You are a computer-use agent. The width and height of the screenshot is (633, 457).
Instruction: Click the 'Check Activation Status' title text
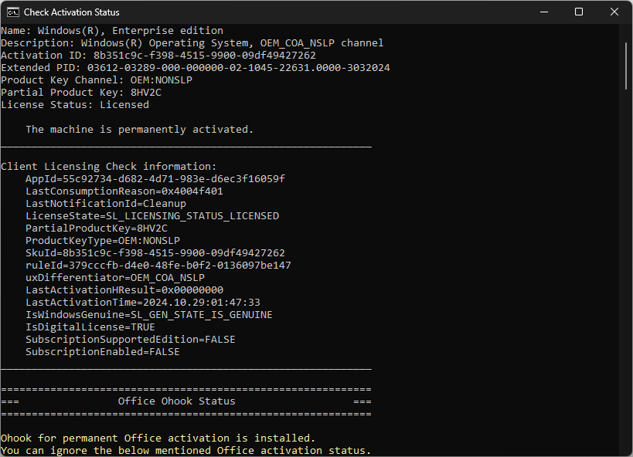pos(71,12)
